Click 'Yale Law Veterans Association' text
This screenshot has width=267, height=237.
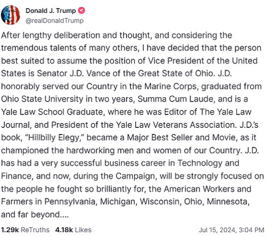pos(176,125)
